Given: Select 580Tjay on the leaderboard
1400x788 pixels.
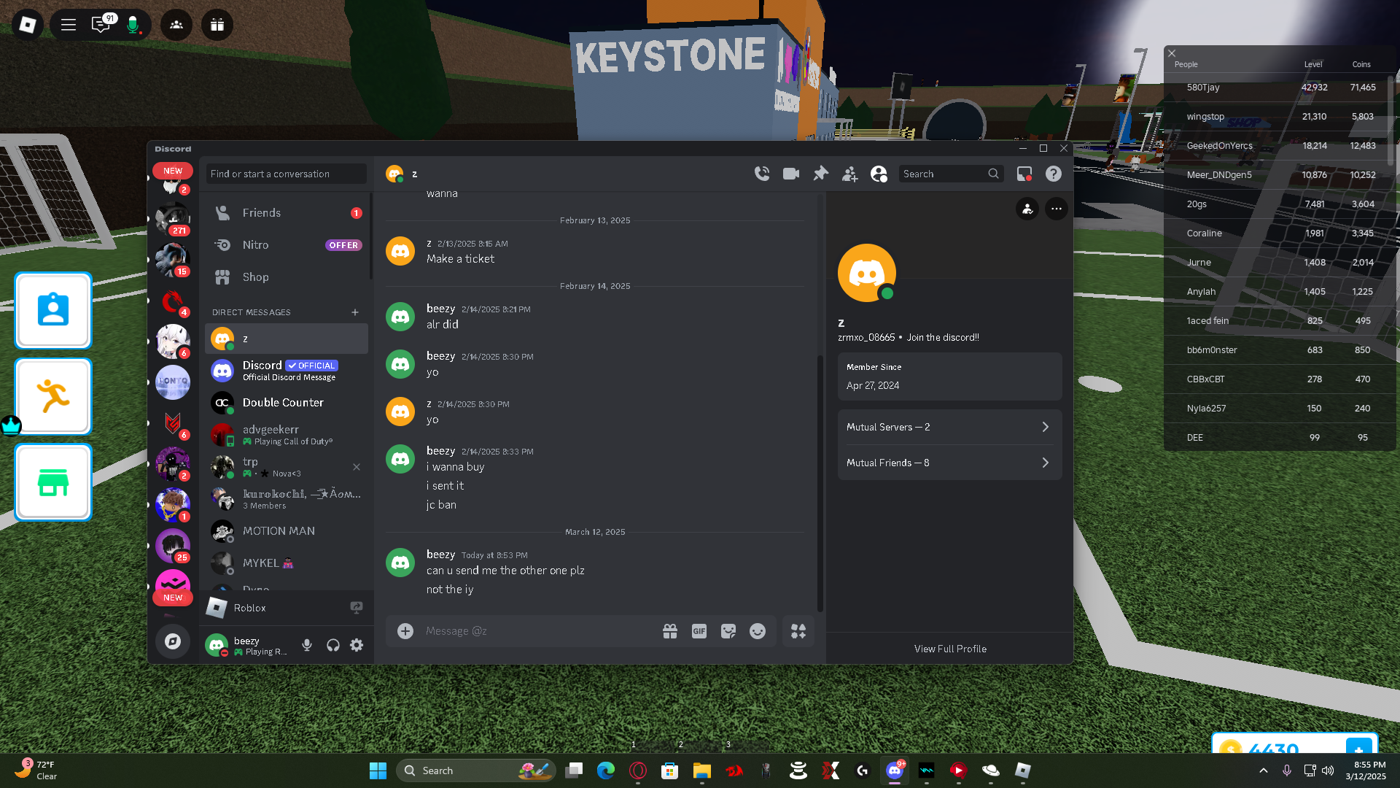Looking at the screenshot, I should pos(1280,88).
